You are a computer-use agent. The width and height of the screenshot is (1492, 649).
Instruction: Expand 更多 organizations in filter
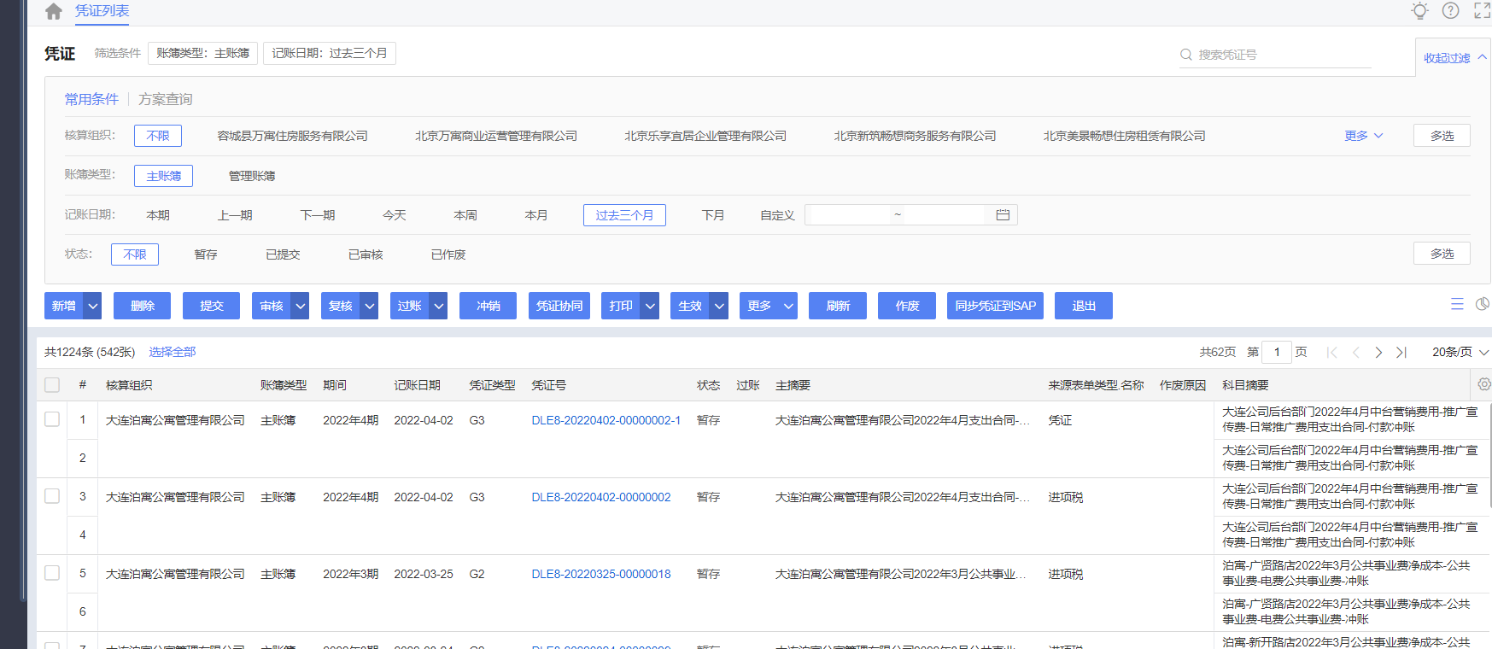pos(1364,136)
